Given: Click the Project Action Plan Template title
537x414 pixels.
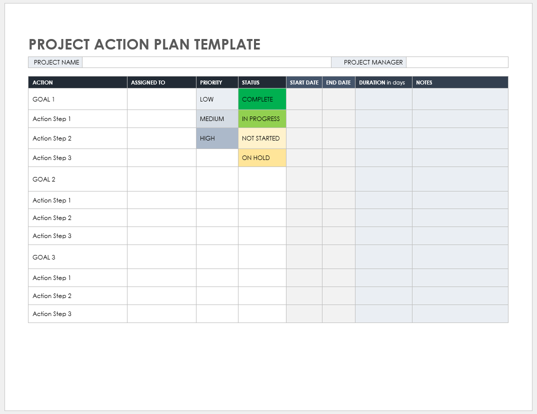Looking at the screenshot, I should (x=144, y=44).
